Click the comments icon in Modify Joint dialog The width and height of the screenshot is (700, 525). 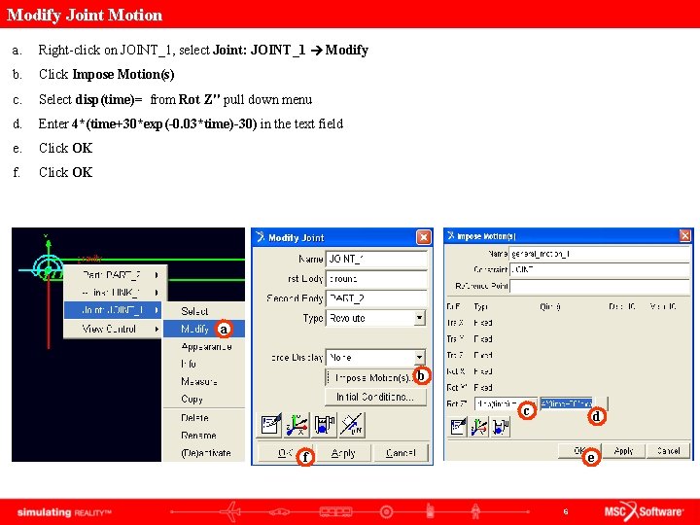(271, 424)
